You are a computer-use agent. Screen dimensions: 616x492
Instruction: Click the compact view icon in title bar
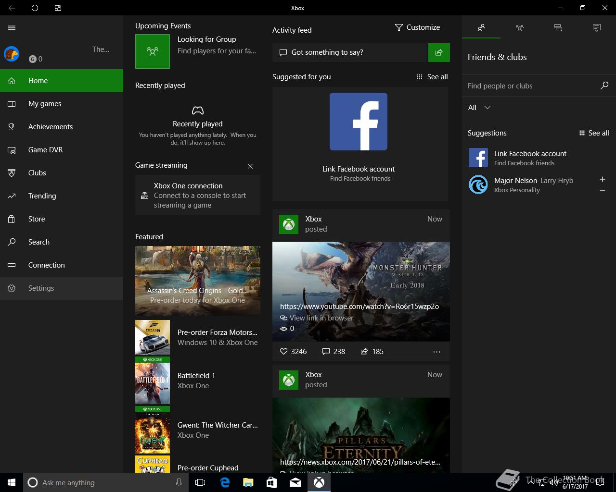pyautogui.click(x=58, y=8)
